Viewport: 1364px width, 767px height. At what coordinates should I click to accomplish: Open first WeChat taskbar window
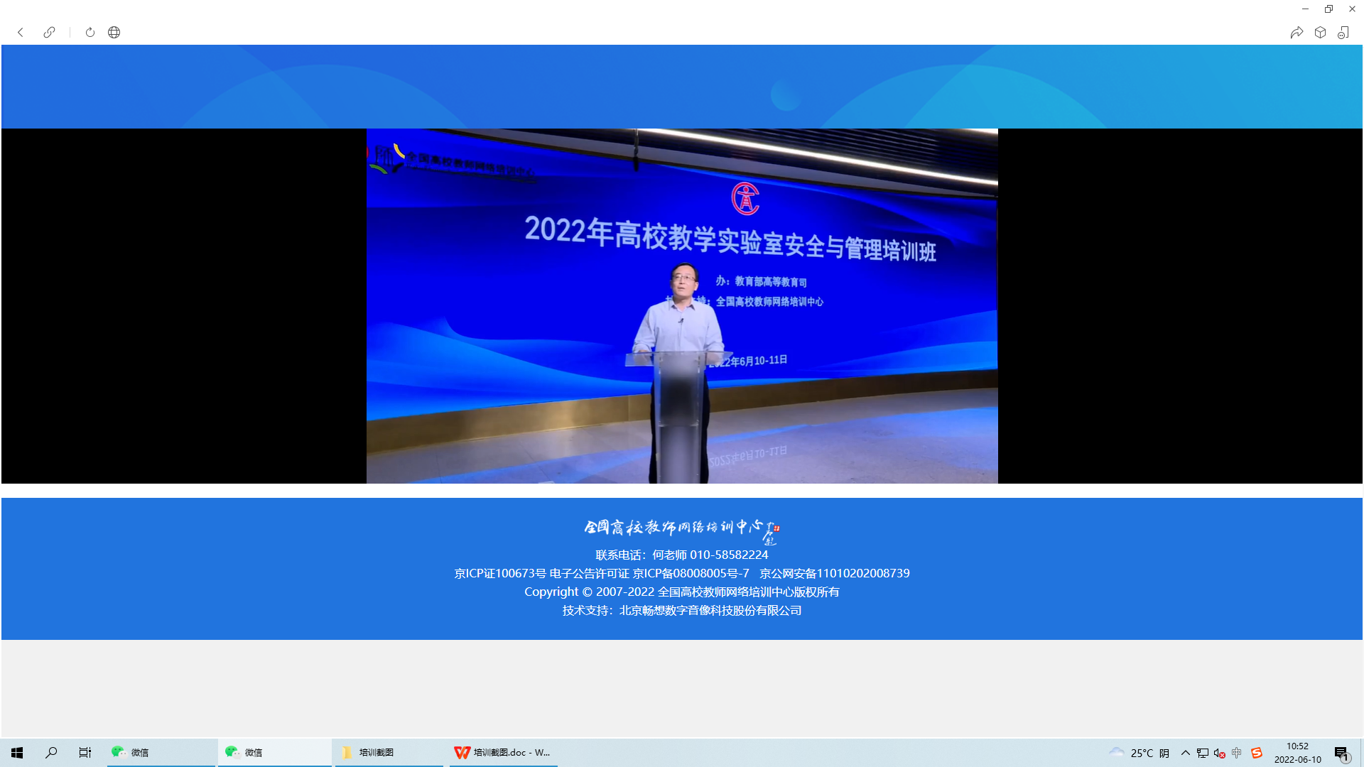tap(161, 752)
